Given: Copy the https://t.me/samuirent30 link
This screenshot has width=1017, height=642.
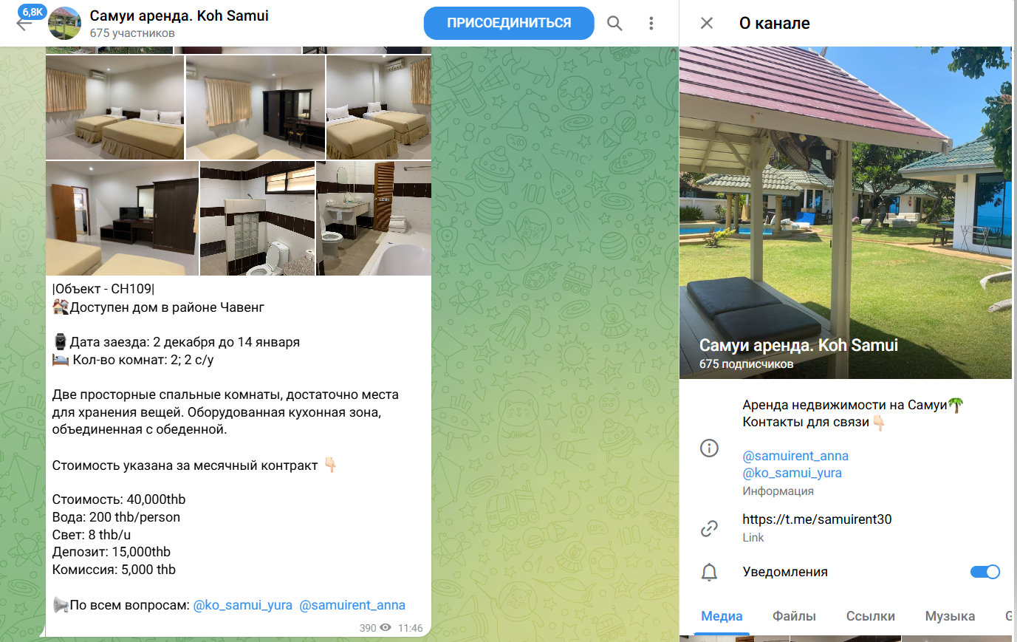Looking at the screenshot, I should [817, 519].
